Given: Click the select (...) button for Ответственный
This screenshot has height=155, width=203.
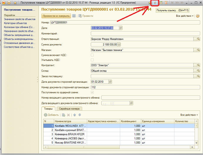Looking at the screenshot, I should (195, 39).
